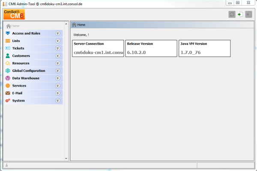Open the Services menu label
This screenshot has height=171, width=257.
coord(19,86)
